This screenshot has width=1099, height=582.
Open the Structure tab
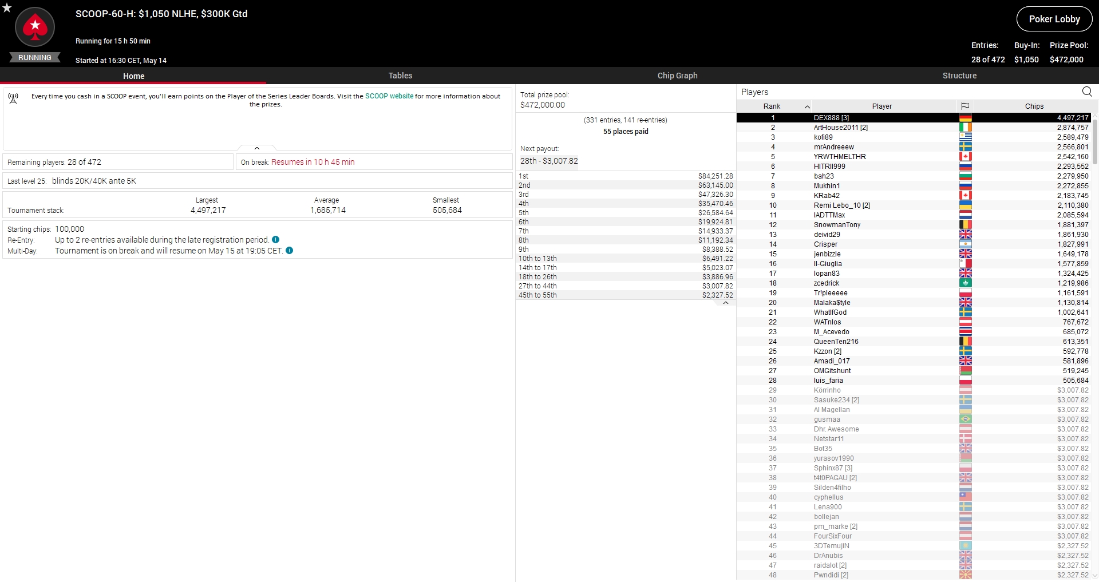point(959,76)
